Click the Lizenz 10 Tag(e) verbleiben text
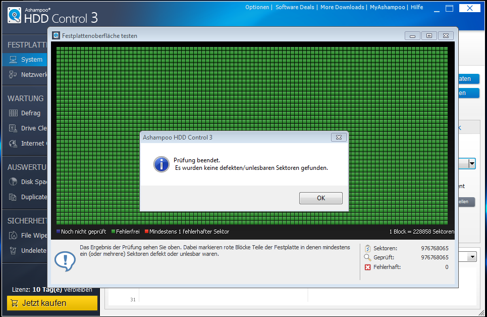Viewport: 487px width, 317px height. click(52, 289)
